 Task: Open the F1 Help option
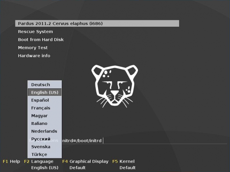[11, 161]
